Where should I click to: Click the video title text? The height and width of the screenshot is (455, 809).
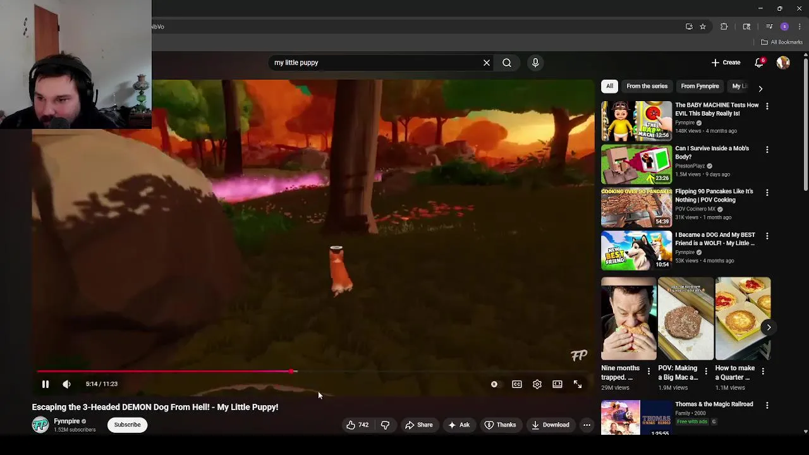pyautogui.click(x=155, y=407)
